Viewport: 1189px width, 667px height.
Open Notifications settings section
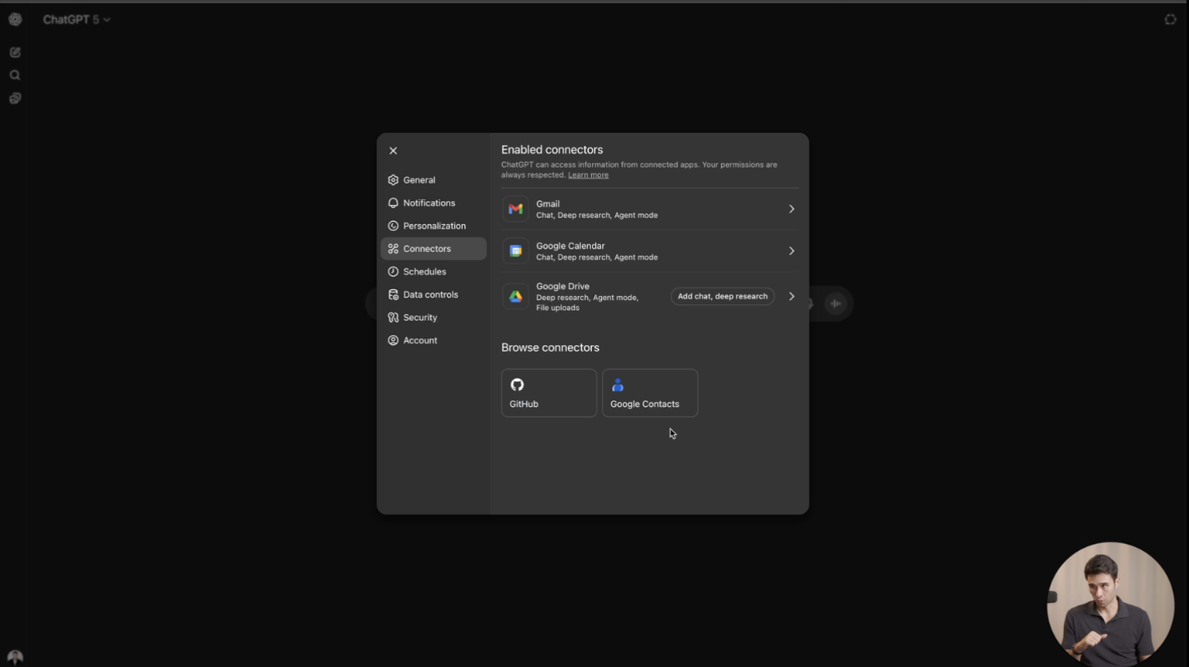433,203
